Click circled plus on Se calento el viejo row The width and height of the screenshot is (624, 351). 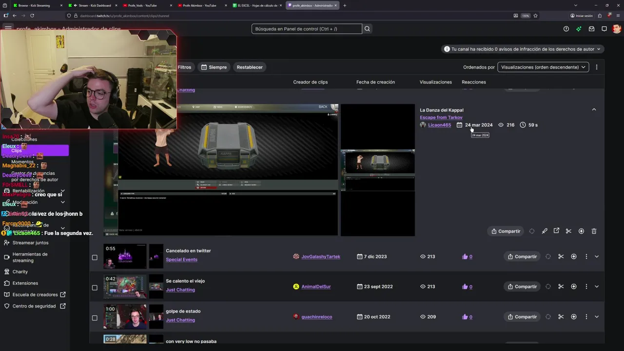(574, 287)
